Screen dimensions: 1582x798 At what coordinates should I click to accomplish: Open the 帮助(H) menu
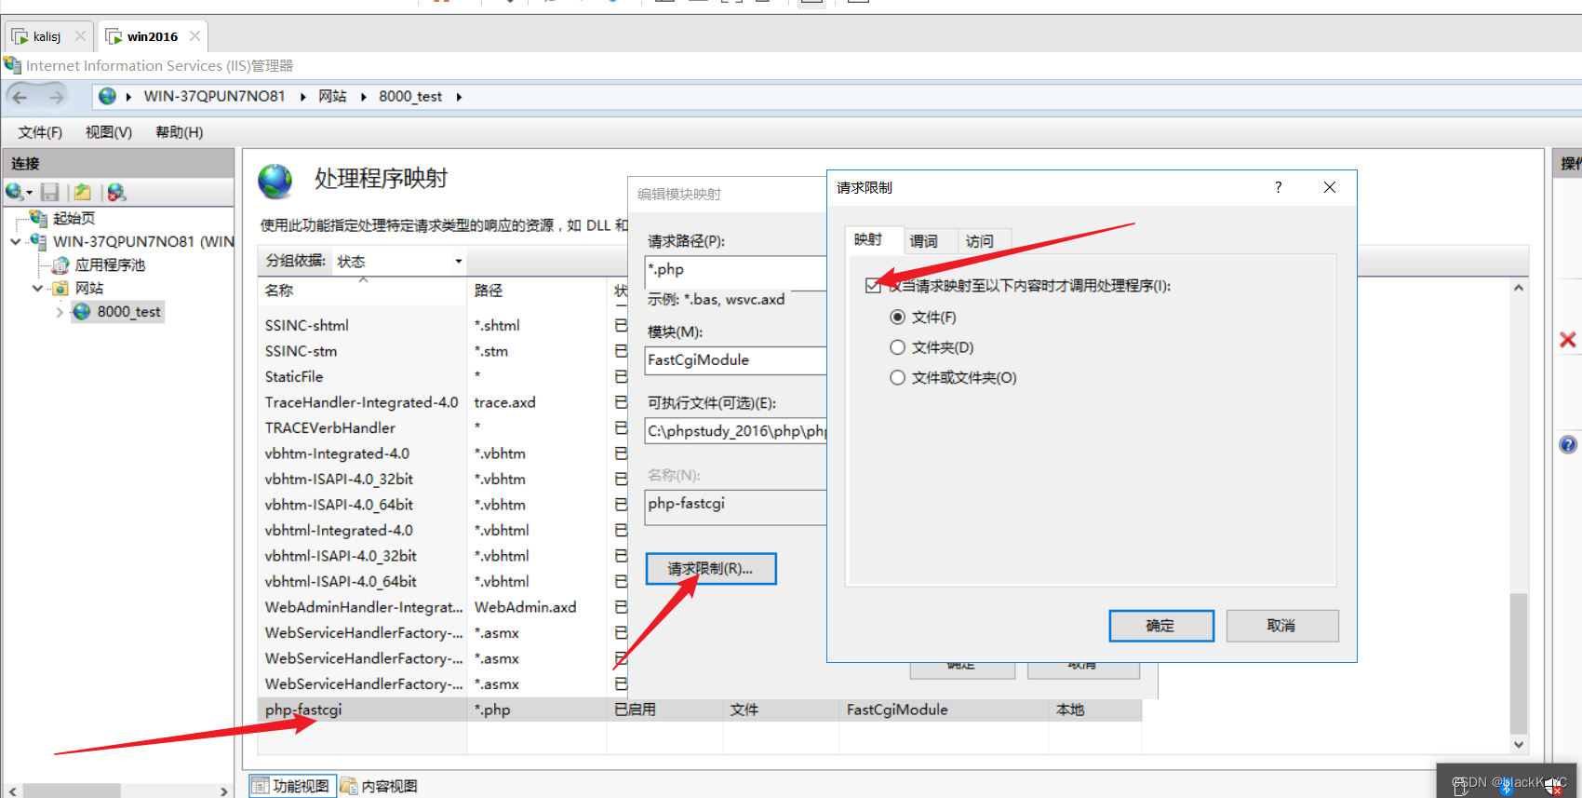pyautogui.click(x=180, y=132)
